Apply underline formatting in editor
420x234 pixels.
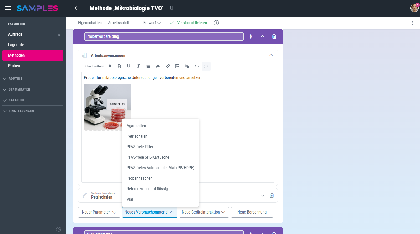129,66
